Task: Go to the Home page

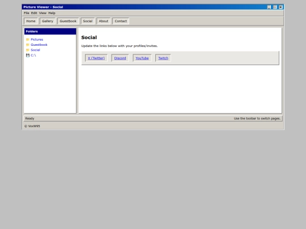Action: (31, 21)
